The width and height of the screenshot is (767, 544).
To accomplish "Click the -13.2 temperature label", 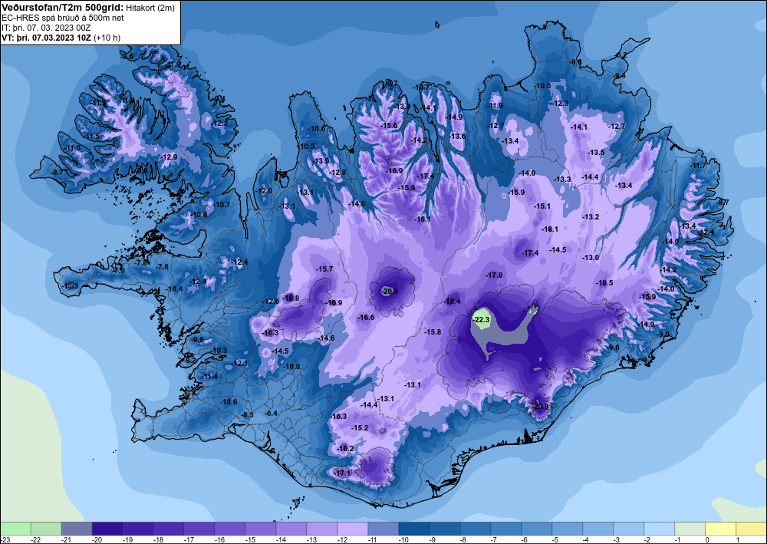I will pos(591,216).
